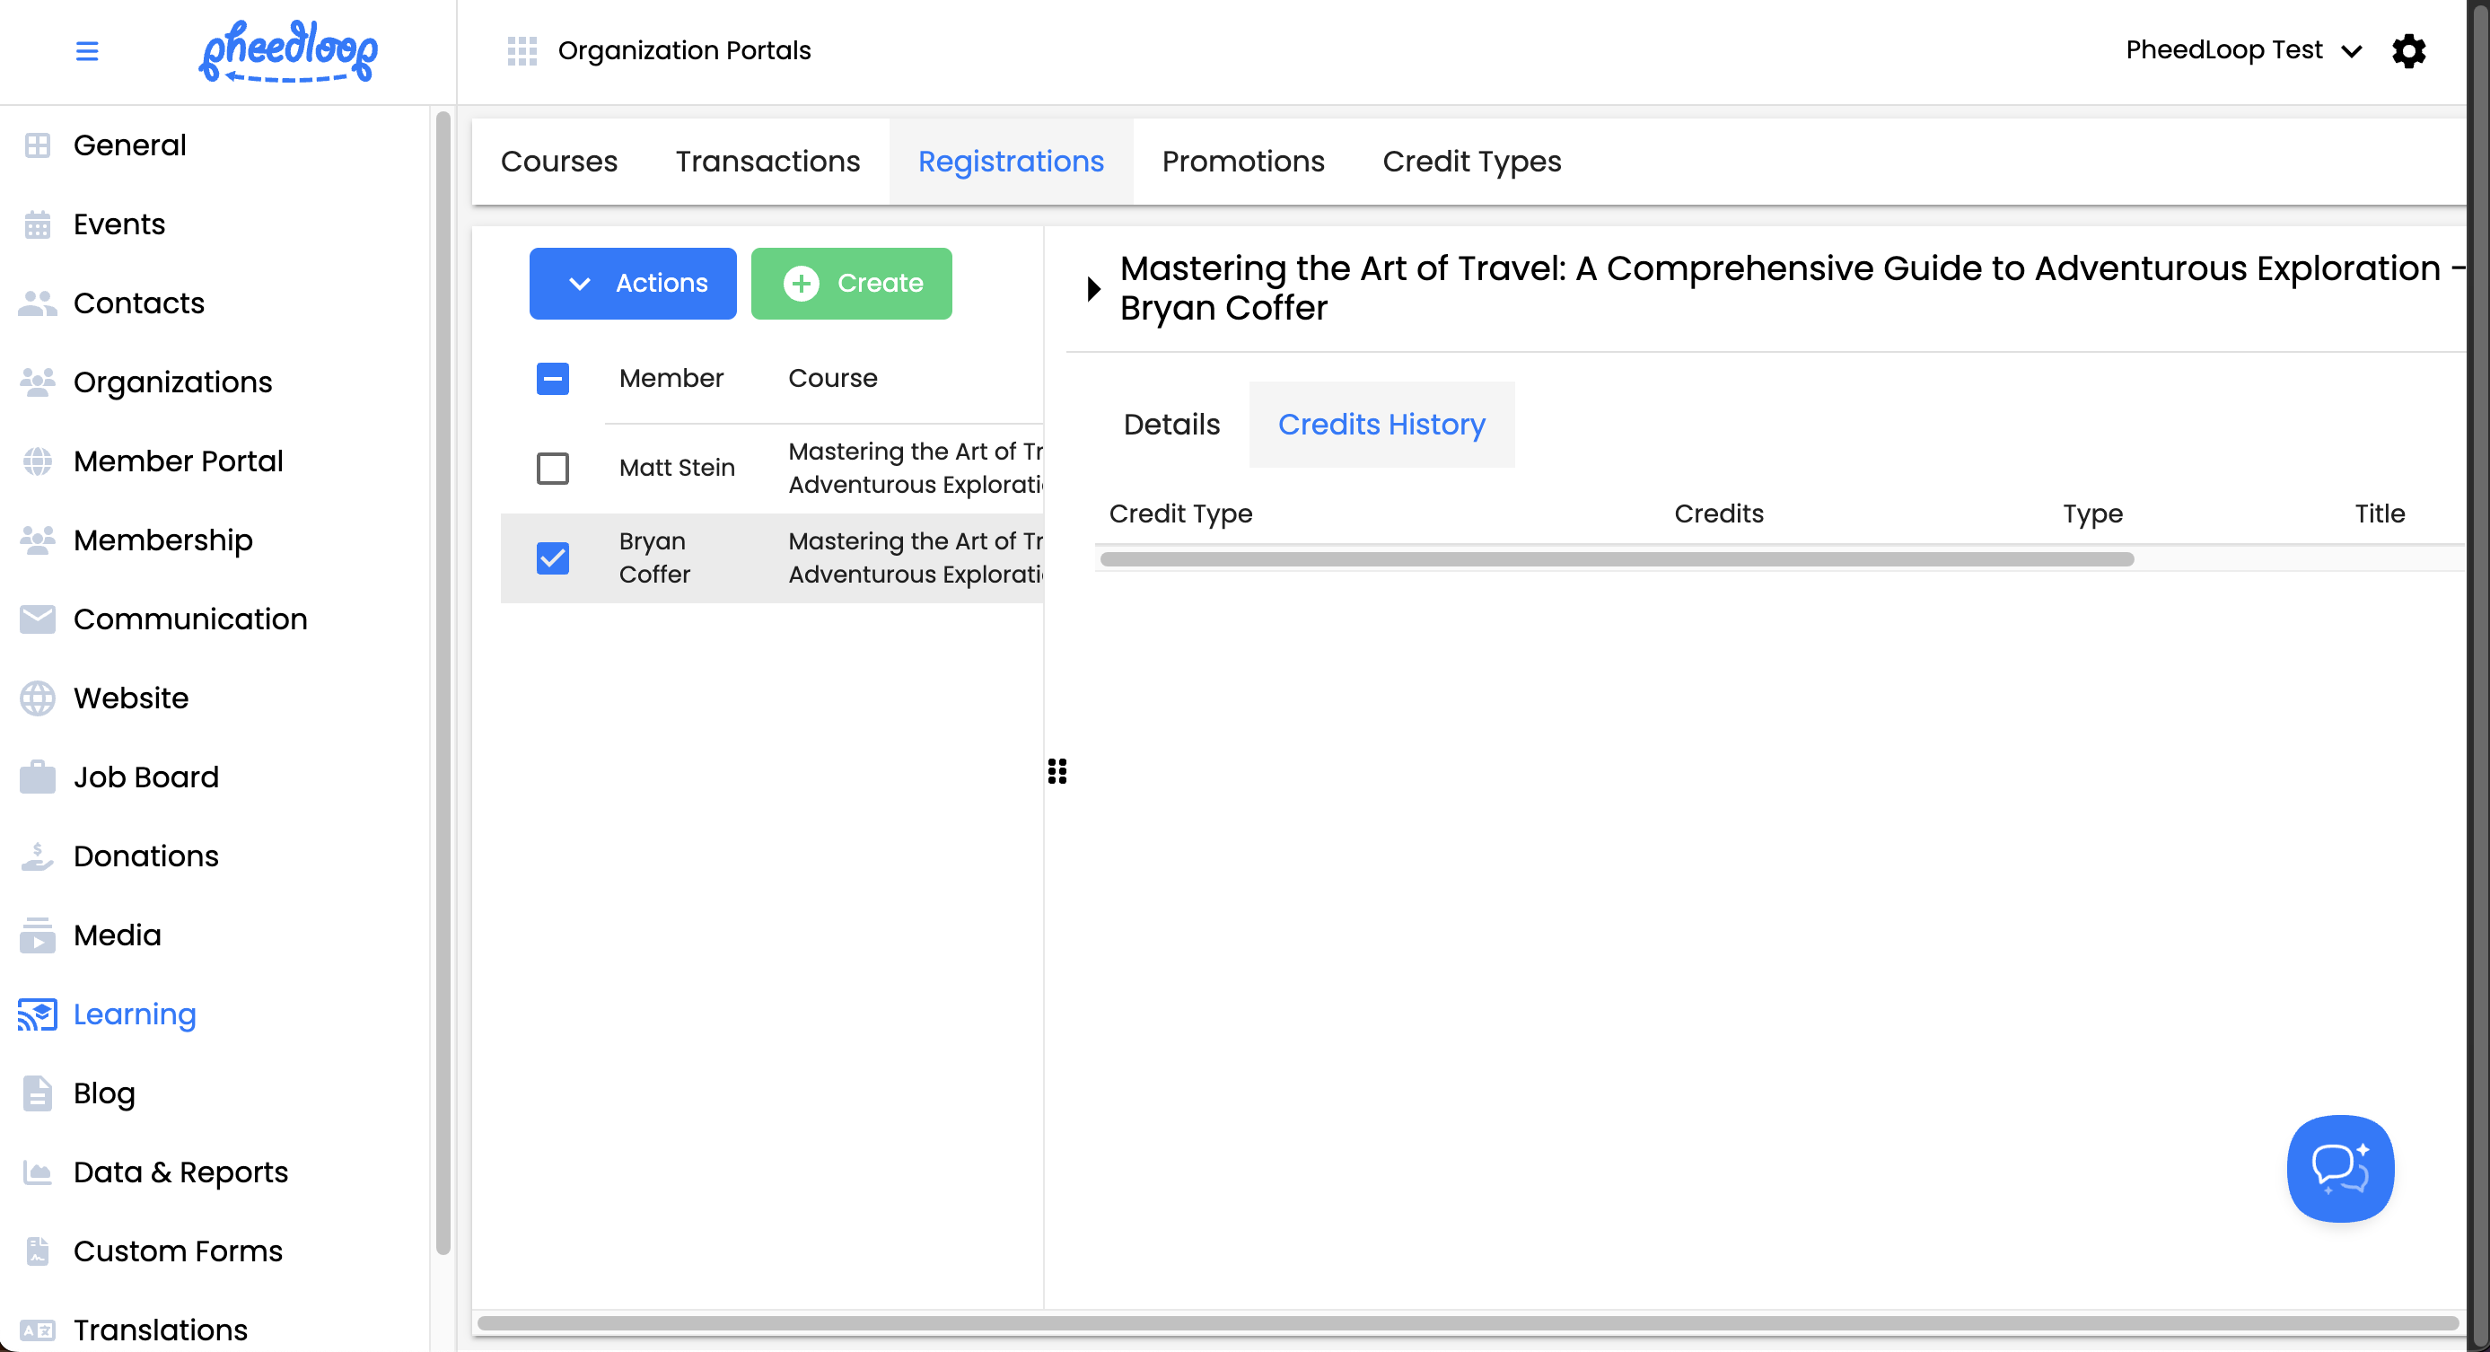The width and height of the screenshot is (2490, 1352).
Task: Click the Learning sidebar icon
Action: click(38, 1014)
